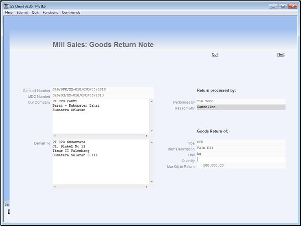The image size is (301, 226).
Task: Click Our Company scroll down arrow
Action: point(152,131)
